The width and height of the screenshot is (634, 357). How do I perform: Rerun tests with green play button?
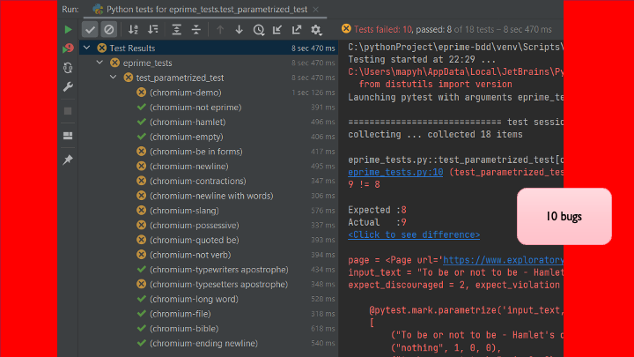point(68,30)
